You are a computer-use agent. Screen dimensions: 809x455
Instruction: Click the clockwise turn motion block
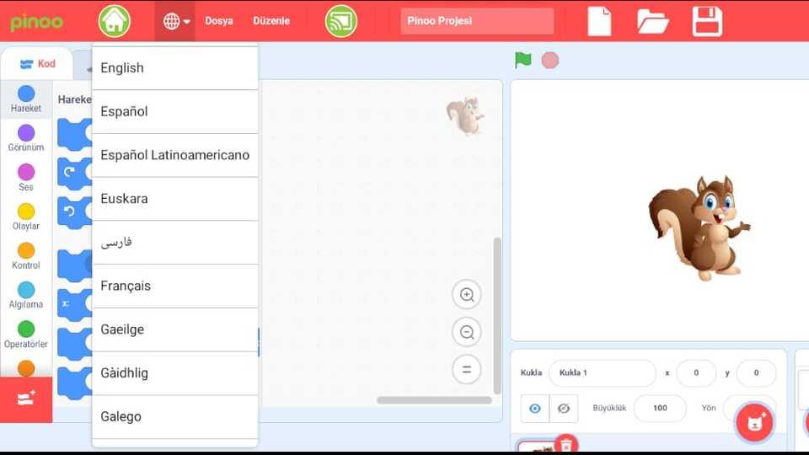pyautogui.click(x=75, y=174)
